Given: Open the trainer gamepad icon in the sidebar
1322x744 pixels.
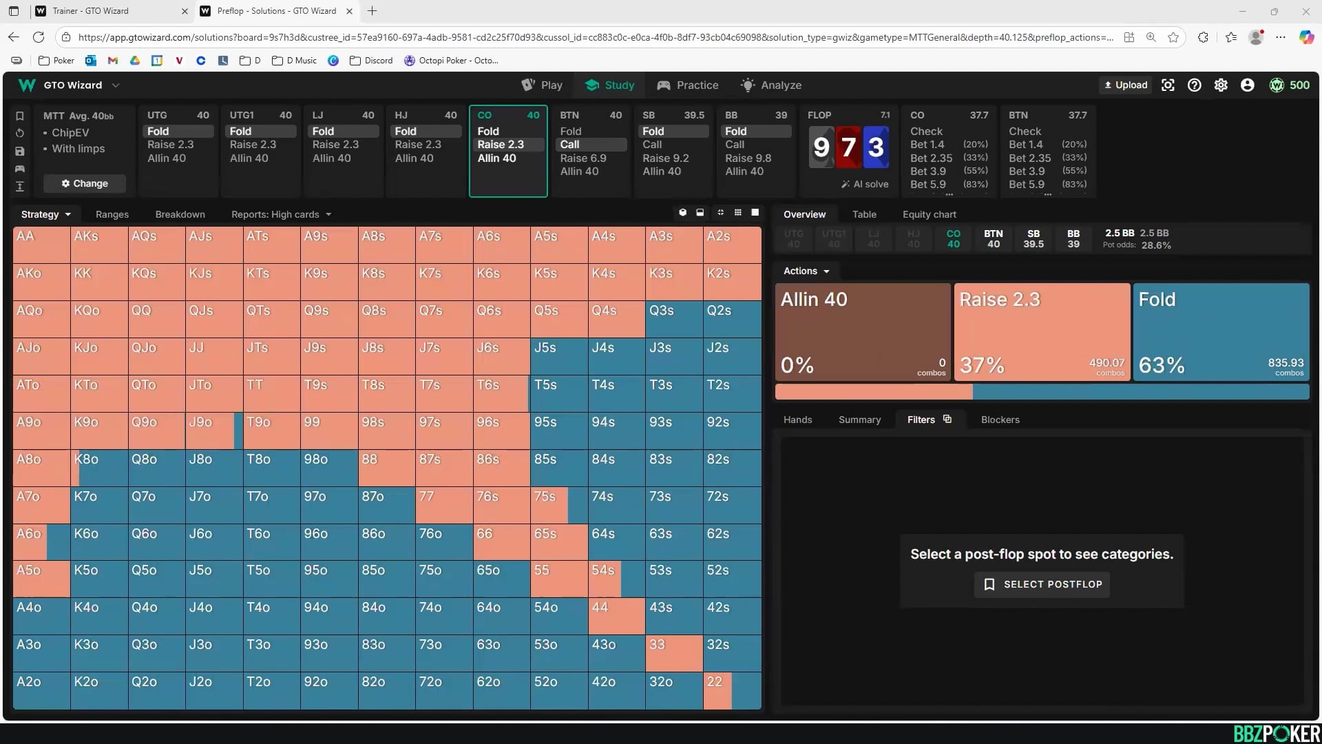Looking at the screenshot, I should click(x=20, y=169).
